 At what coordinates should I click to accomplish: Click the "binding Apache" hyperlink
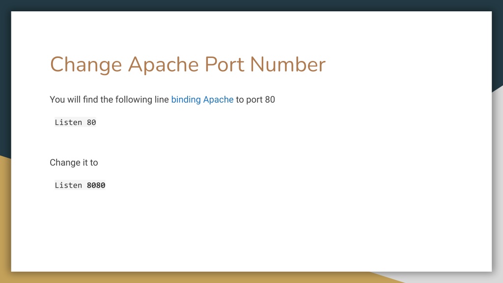tap(202, 99)
